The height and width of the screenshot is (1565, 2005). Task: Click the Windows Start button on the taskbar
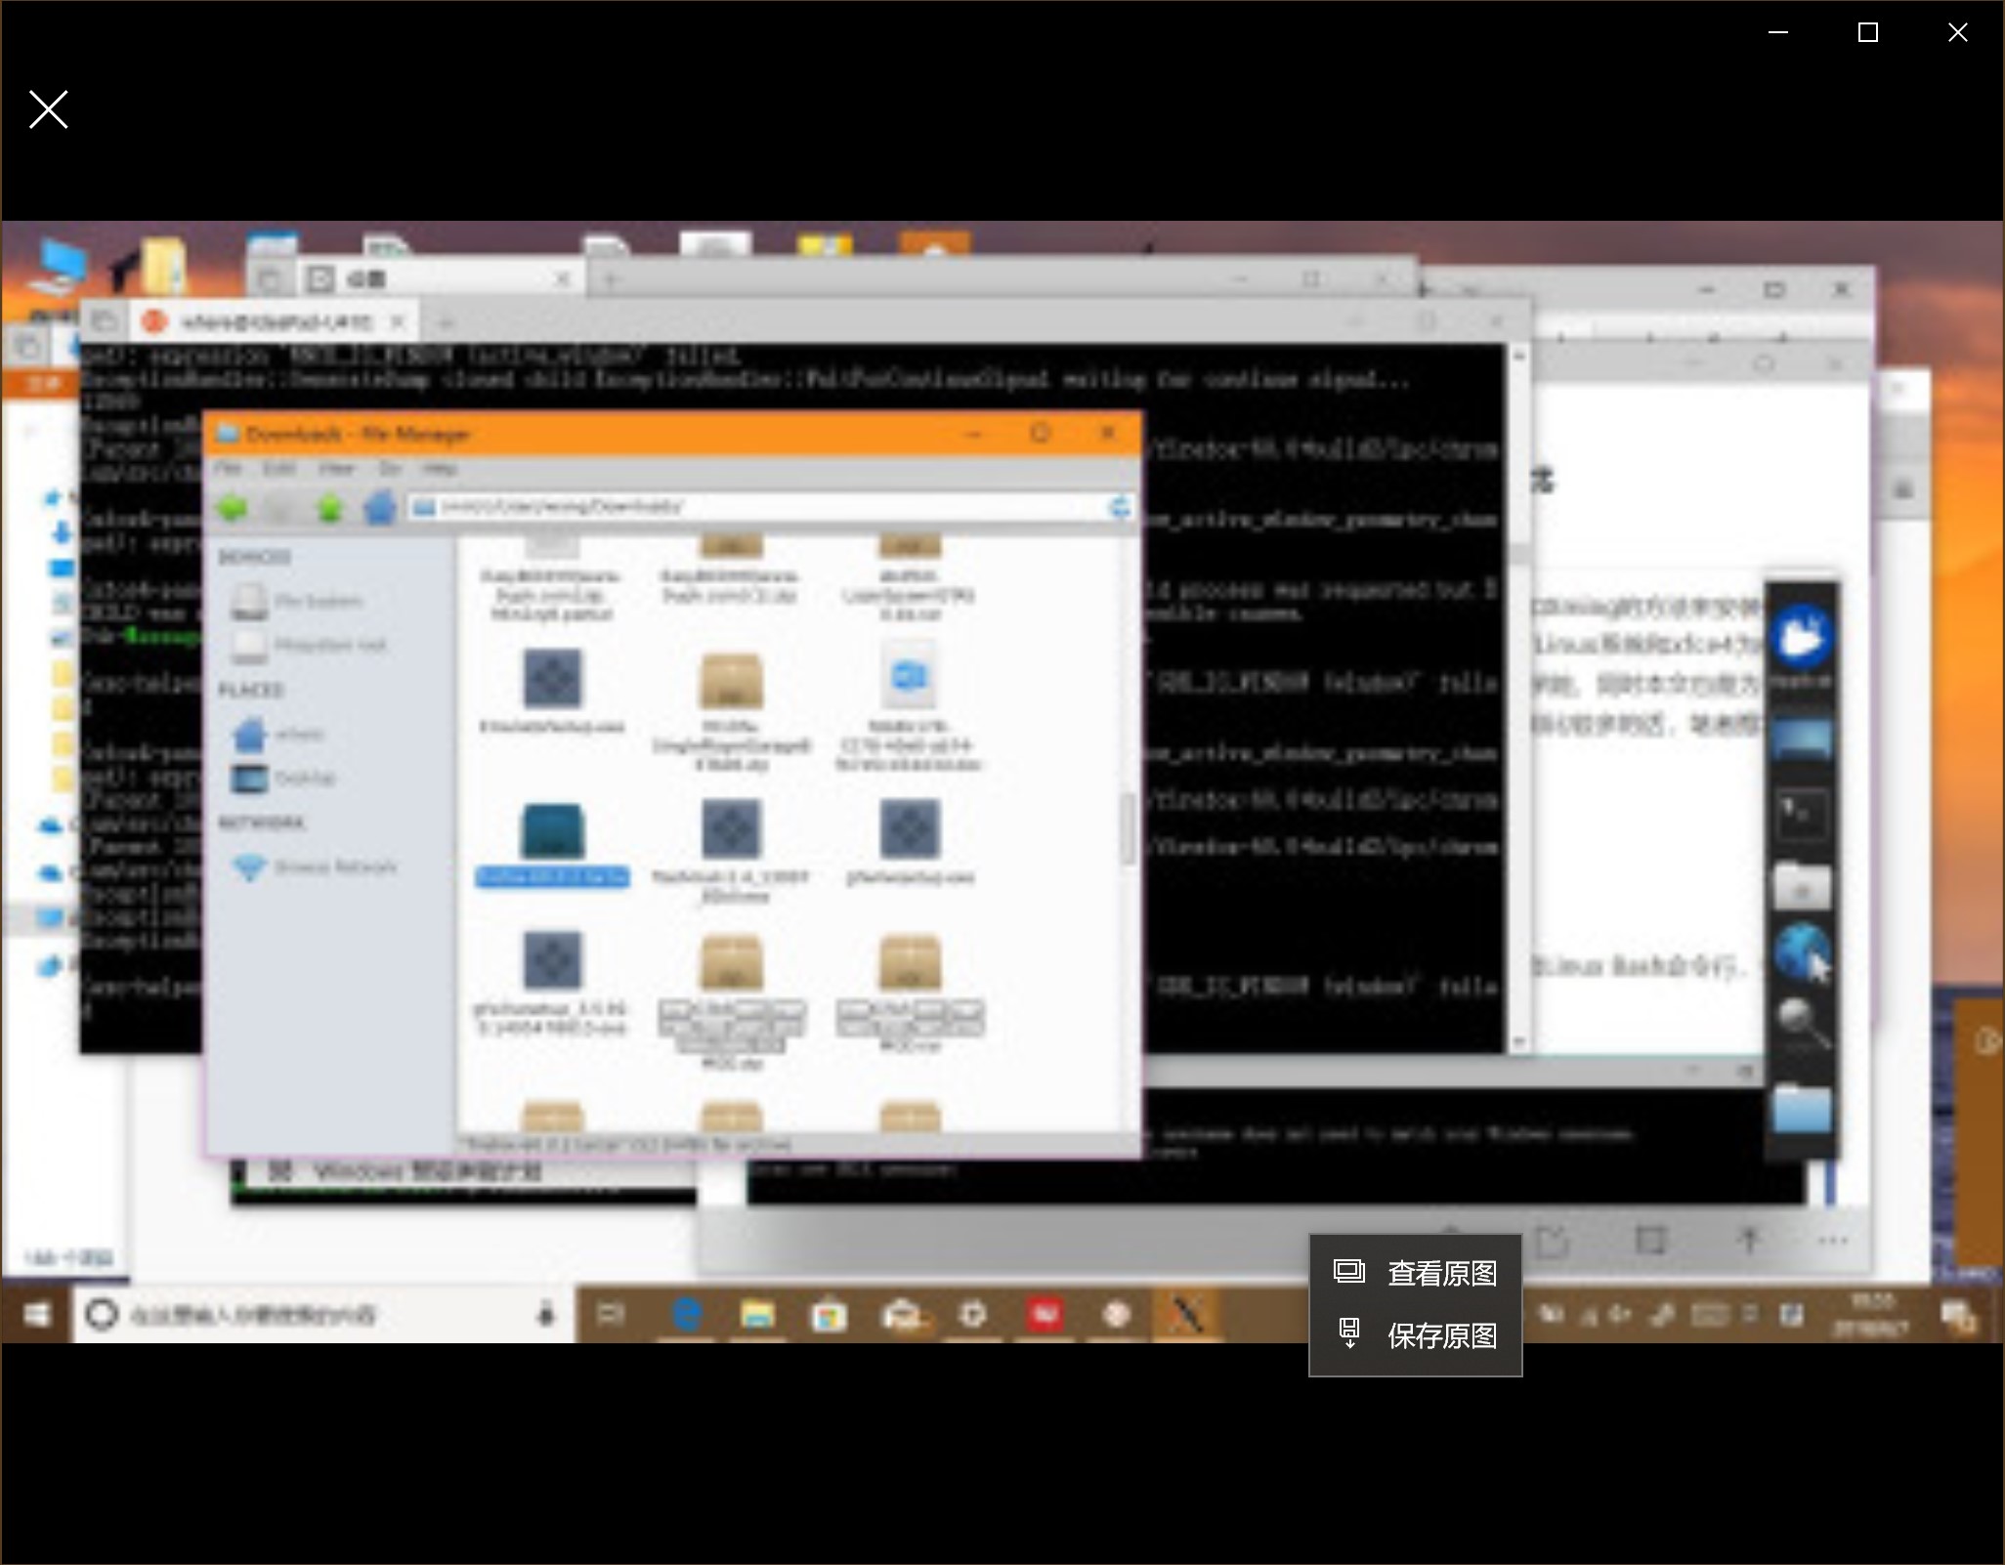point(36,1315)
